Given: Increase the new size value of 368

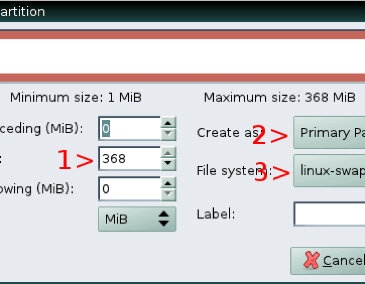Looking at the screenshot, I should 168,153.
